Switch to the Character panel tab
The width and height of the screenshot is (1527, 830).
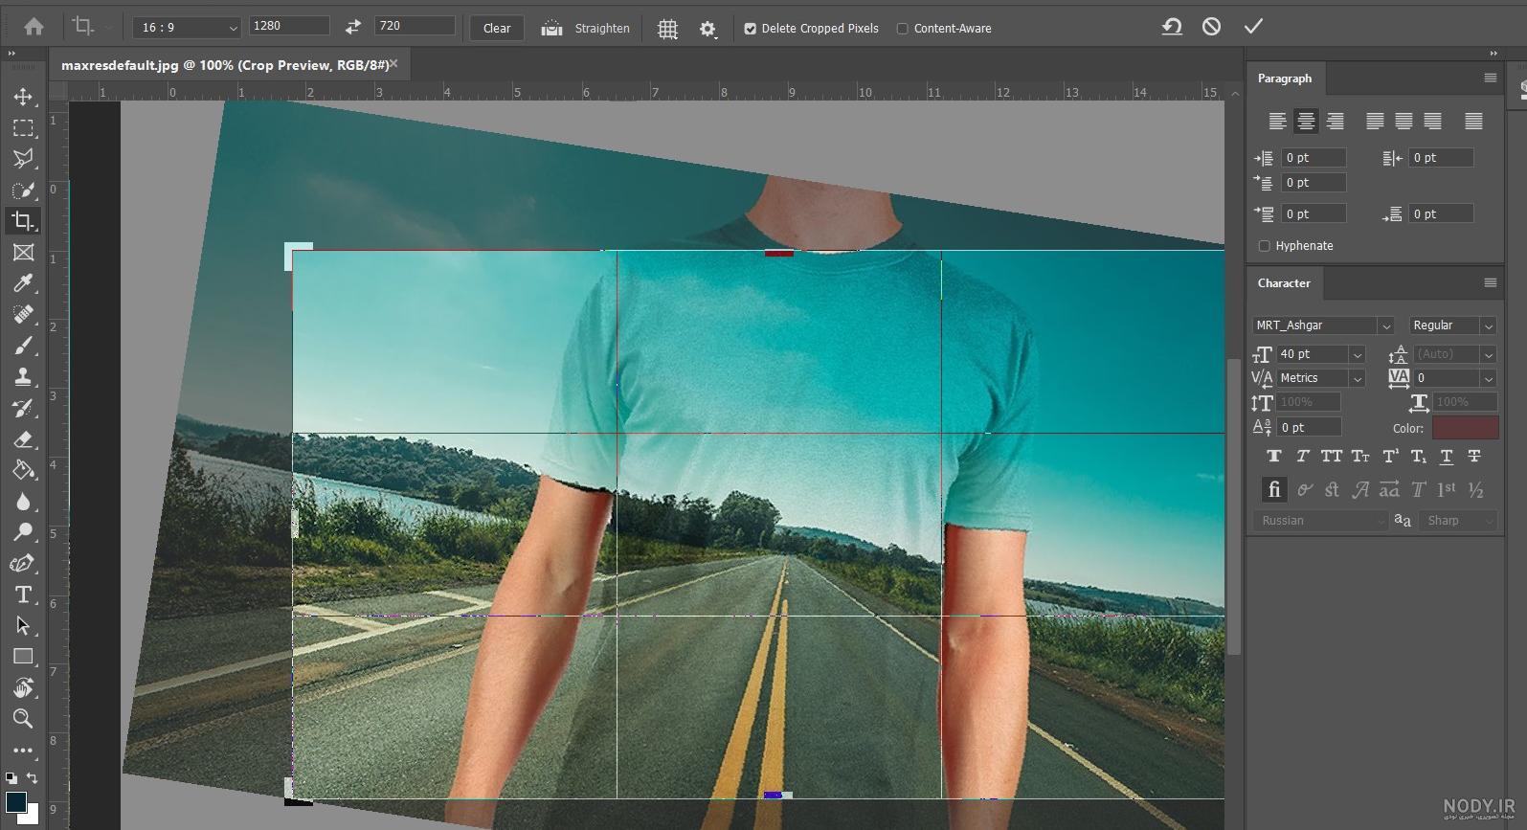[x=1284, y=283]
